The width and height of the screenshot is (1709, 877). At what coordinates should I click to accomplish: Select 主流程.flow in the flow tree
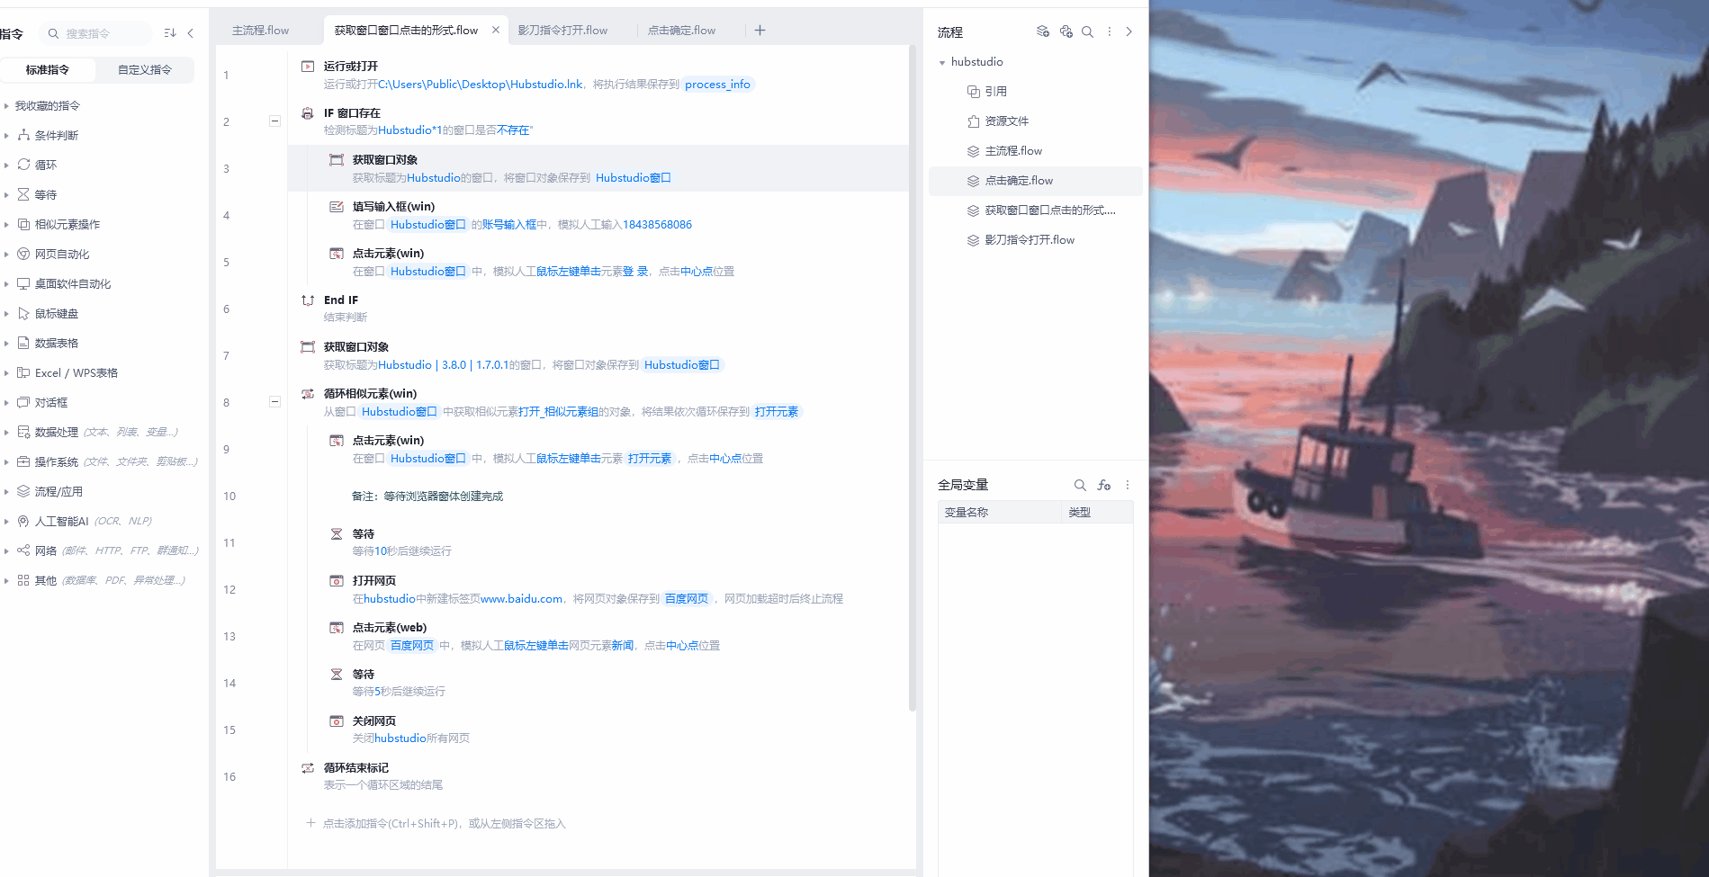[1013, 151]
